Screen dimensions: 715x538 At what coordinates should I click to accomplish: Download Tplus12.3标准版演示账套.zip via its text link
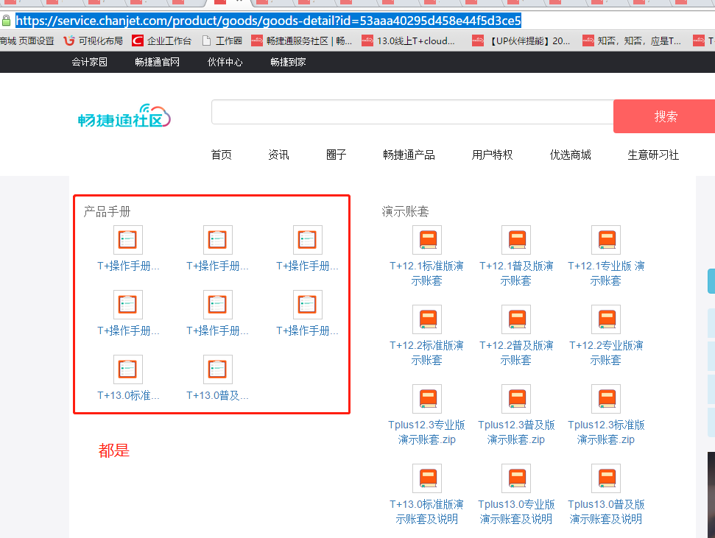click(x=606, y=432)
